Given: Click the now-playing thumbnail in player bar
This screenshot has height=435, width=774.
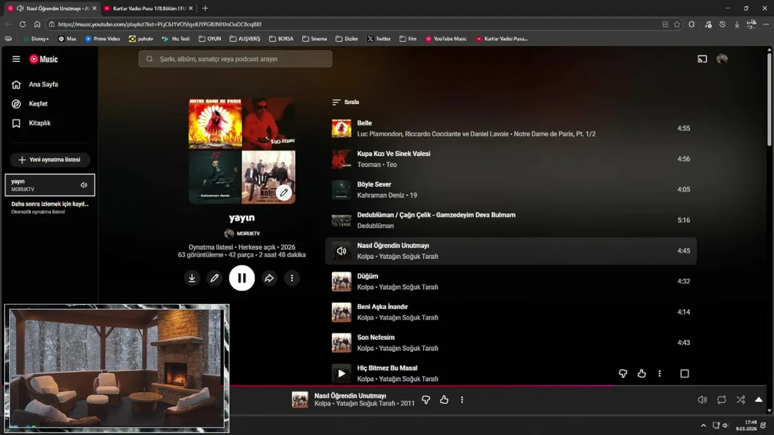Looking at the screenshot, I should coord(300,399).
